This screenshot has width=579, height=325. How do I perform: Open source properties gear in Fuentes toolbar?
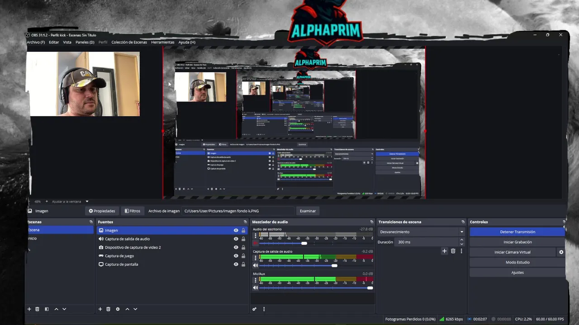point(118,309)
